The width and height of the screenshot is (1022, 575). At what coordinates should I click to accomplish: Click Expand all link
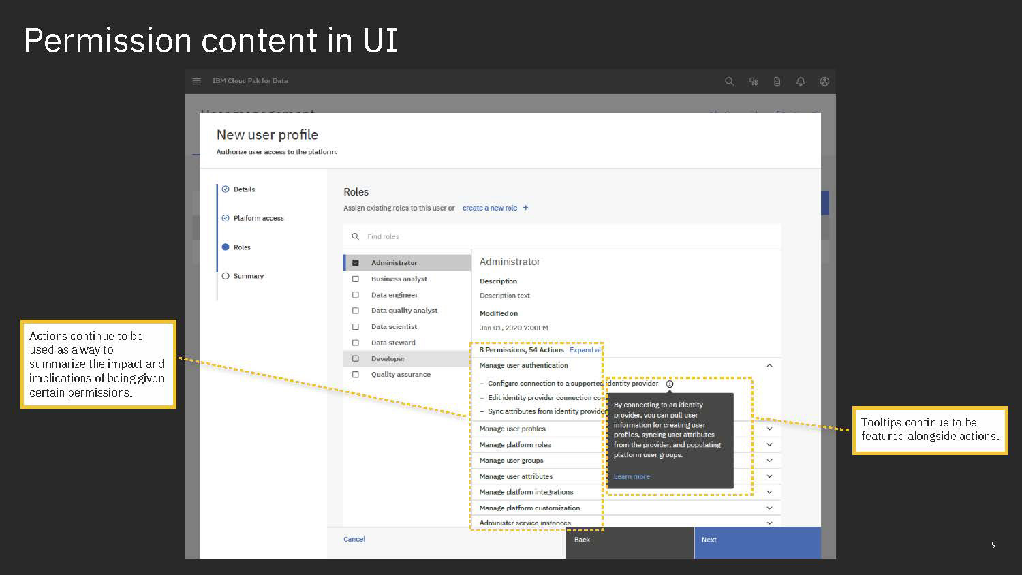(586, 349)
